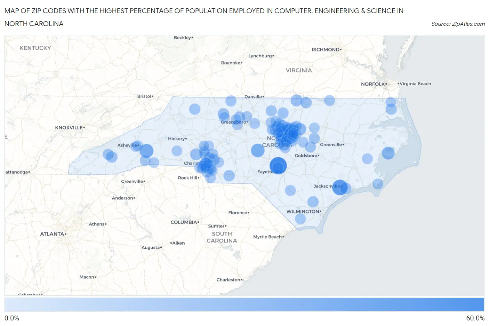Click the Macon city label

click(x=87, y=277)
